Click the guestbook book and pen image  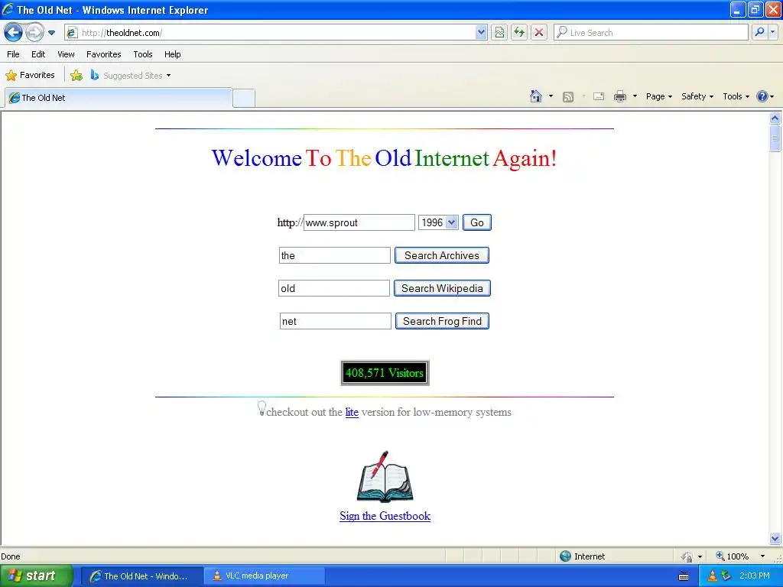tap(385, 477)
